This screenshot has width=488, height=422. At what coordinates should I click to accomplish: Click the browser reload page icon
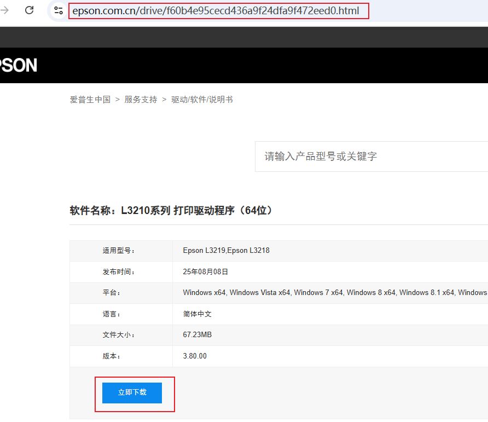click(x=30, y=10)
